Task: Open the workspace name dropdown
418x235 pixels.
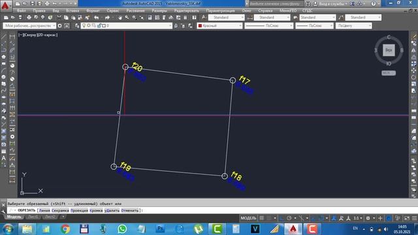Action: [x=29, y=25]
